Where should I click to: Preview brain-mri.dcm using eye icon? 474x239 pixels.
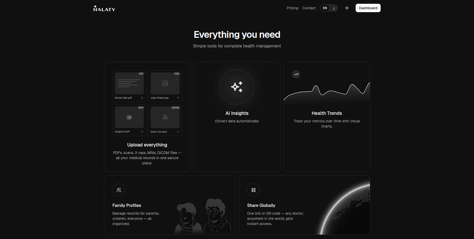pos(178,132)
